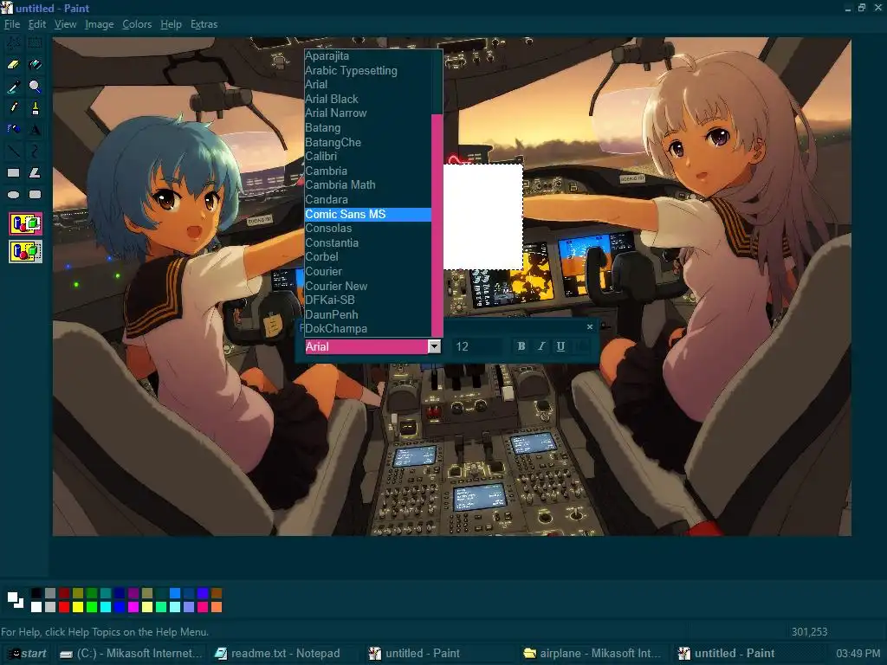Select the Text tool
This screenshot has width=887, height=665.
(x=35, y=130)
